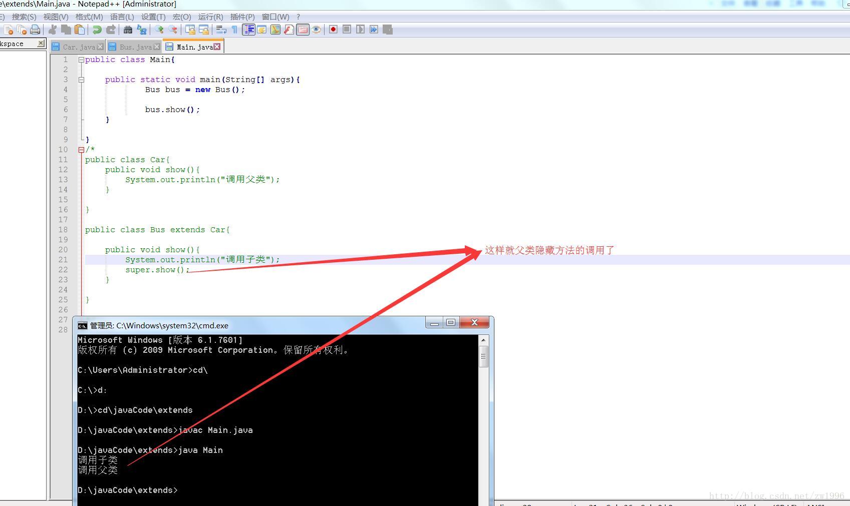
Task: Run macro multiple times icon
Action: 374,30
